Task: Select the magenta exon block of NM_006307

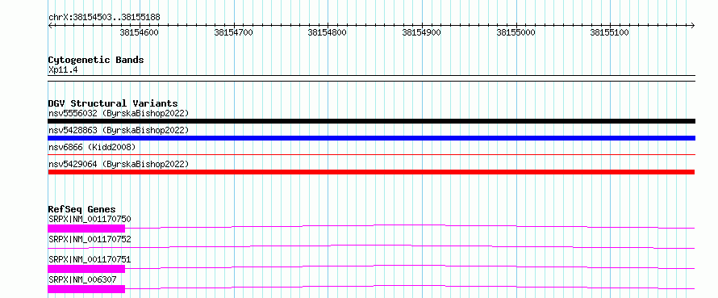Action: [86, 289]
